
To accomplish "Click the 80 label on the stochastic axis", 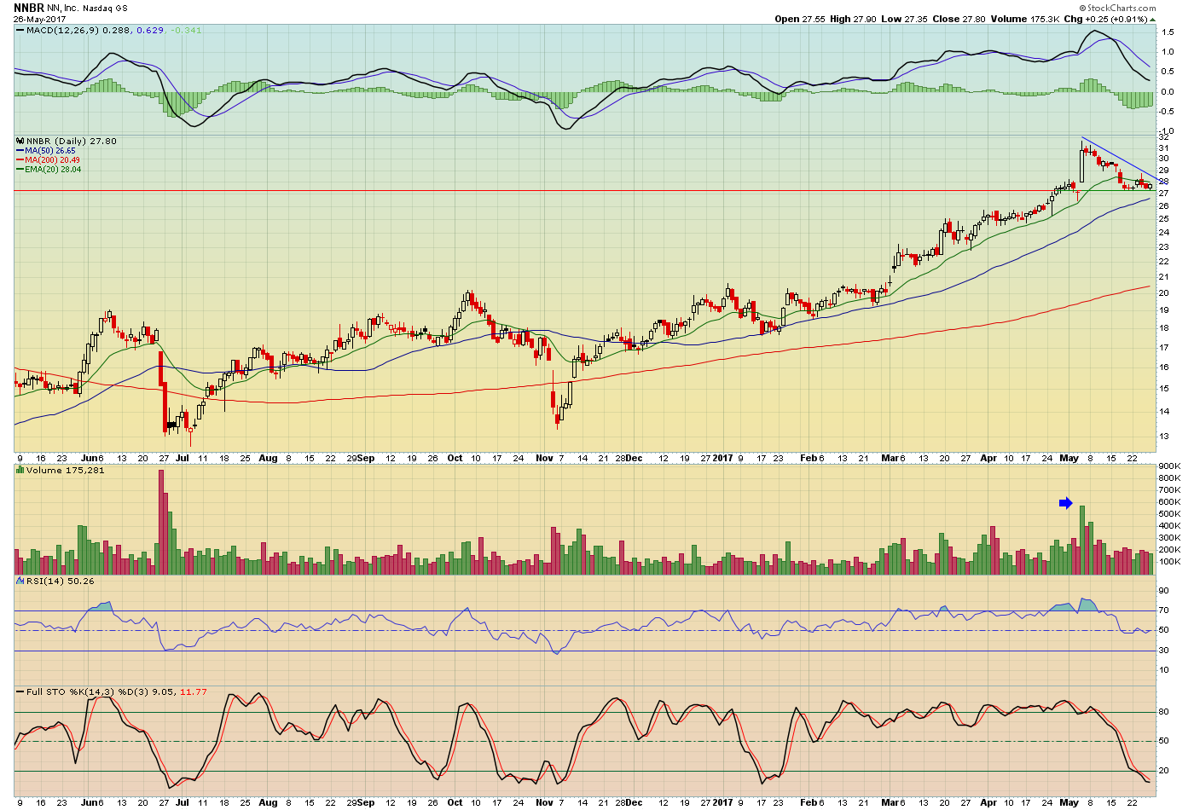I will pyautogui.click(x=1164, y=711).
